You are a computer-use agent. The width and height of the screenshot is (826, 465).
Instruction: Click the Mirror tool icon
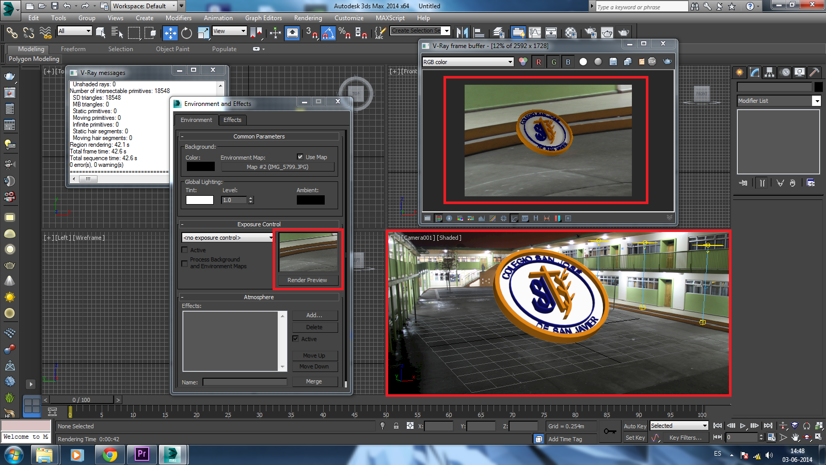[463, 33]
